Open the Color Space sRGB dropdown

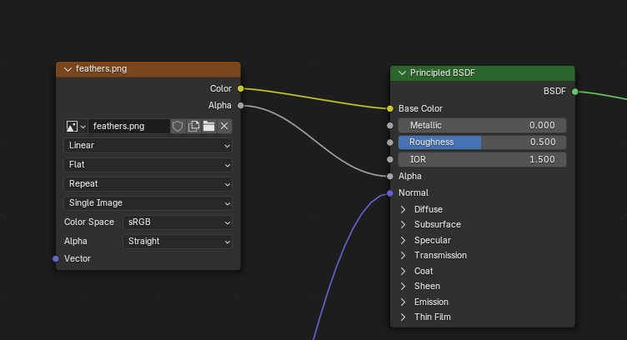point(177,222)
